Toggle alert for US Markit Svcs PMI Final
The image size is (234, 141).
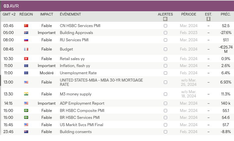pos(165,125)
